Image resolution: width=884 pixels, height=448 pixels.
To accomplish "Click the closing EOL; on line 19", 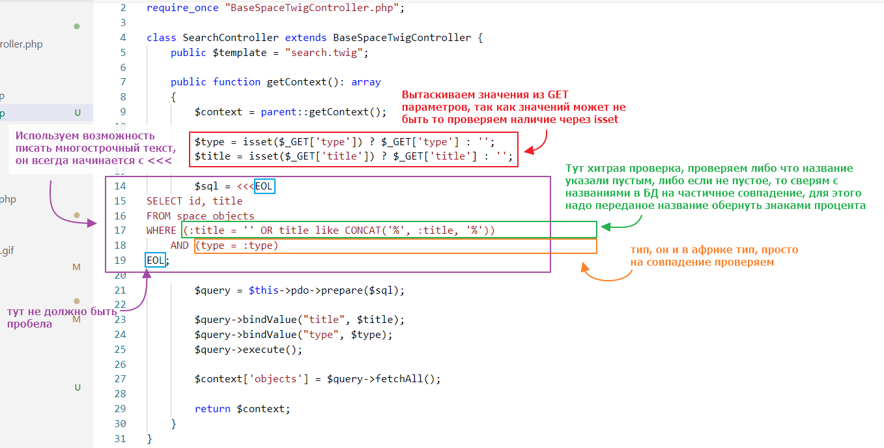I will pyautogui.click(x=156, y=260).
